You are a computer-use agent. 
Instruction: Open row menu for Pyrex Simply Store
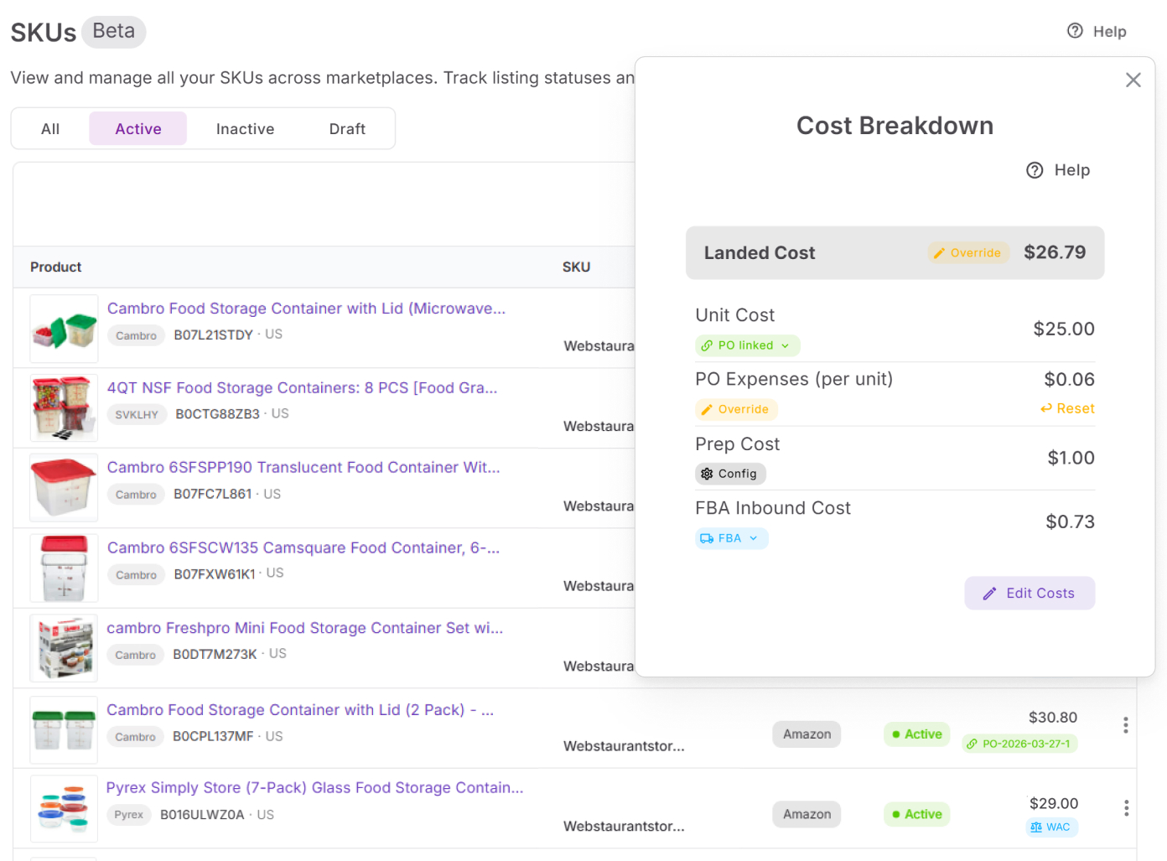click(1125, 808)
